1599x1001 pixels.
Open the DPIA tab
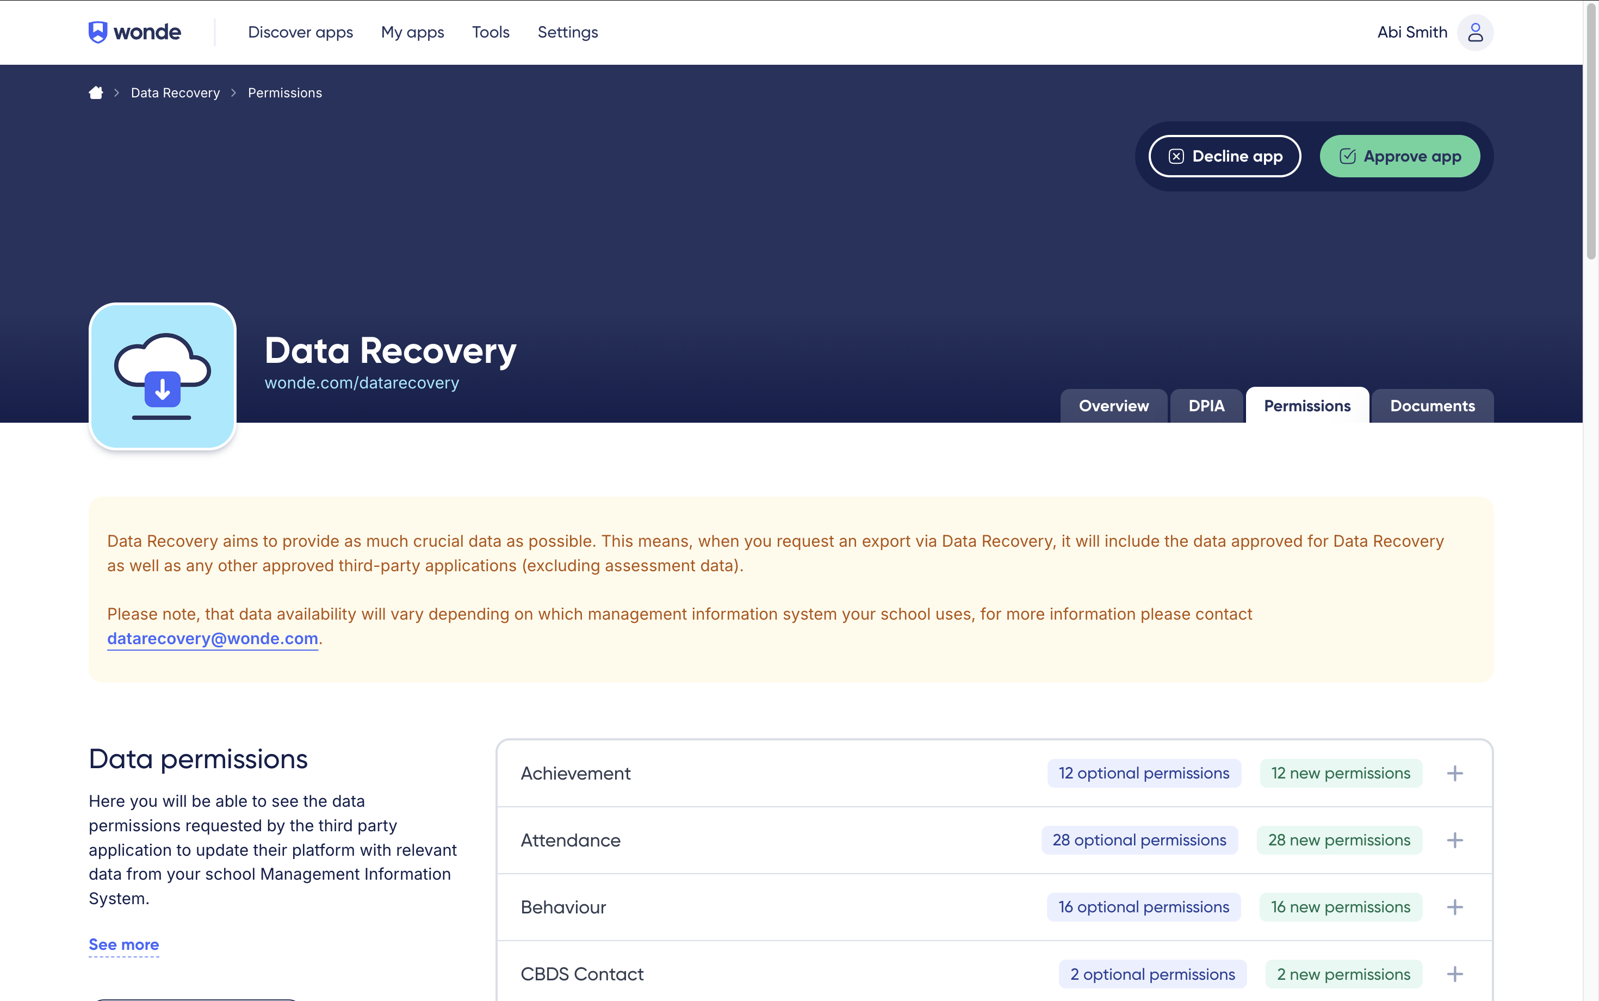[x=1206, y=406]
